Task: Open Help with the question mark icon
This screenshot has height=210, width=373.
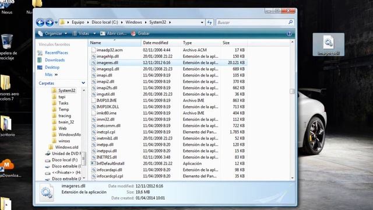Action: pyautogui.click(x=289, y=34)
